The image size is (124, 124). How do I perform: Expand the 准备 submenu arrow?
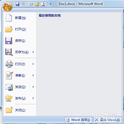click(33, 75)
